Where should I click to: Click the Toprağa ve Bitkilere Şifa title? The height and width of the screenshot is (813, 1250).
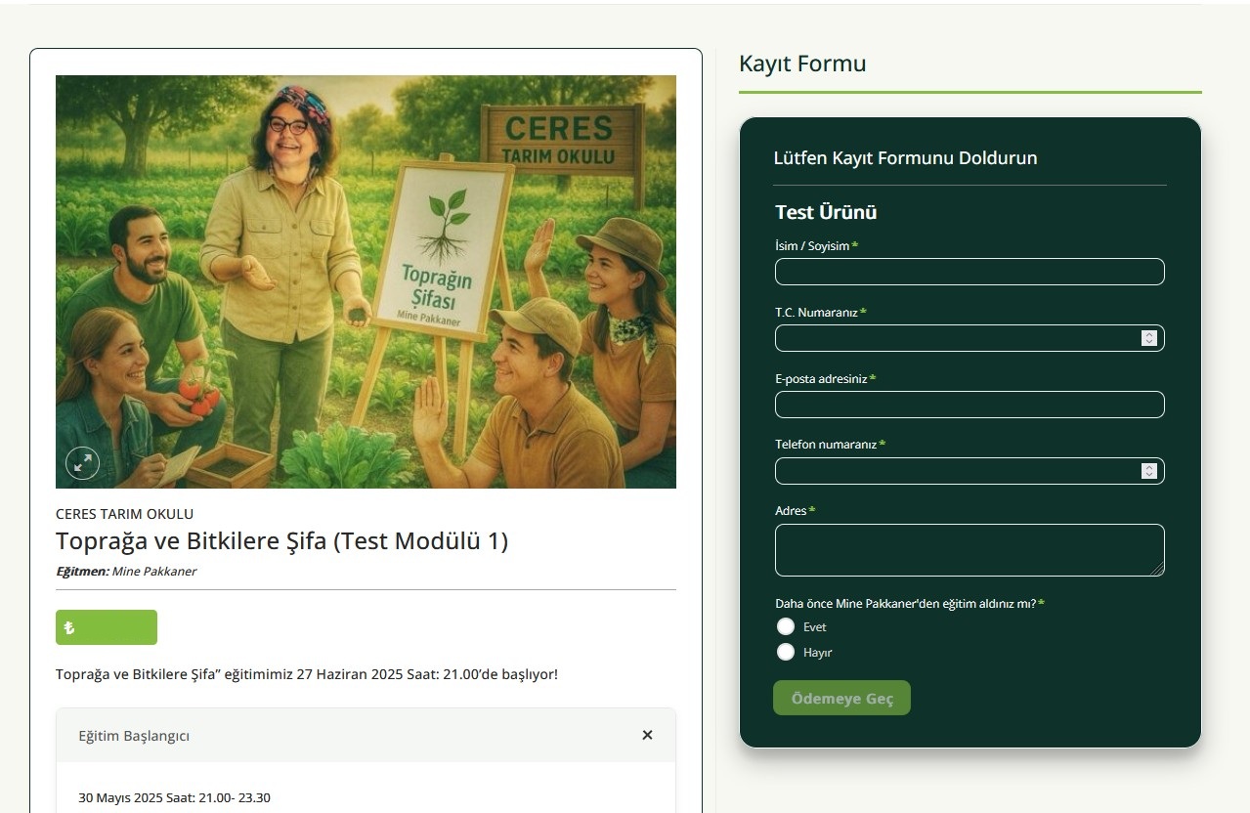click(281, 541)
